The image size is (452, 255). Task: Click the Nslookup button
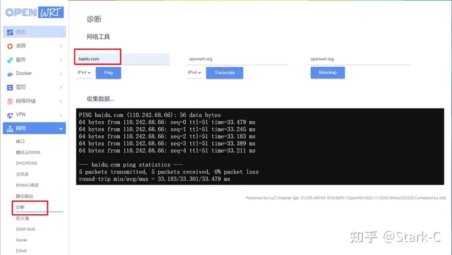tap(327, 73)
